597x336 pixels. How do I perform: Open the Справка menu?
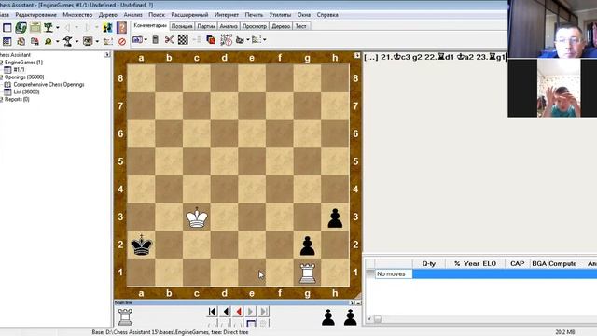tap(327, 15)
